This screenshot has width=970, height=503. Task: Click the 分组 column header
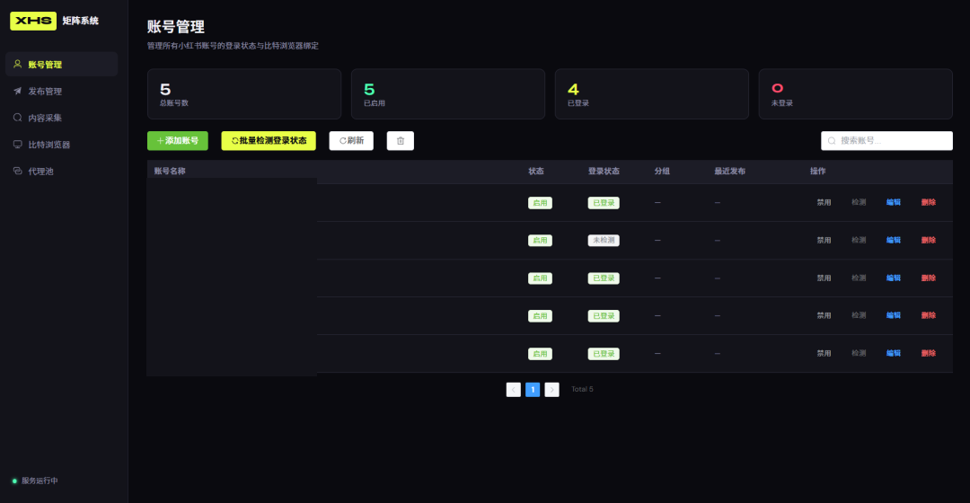[662, 171]
